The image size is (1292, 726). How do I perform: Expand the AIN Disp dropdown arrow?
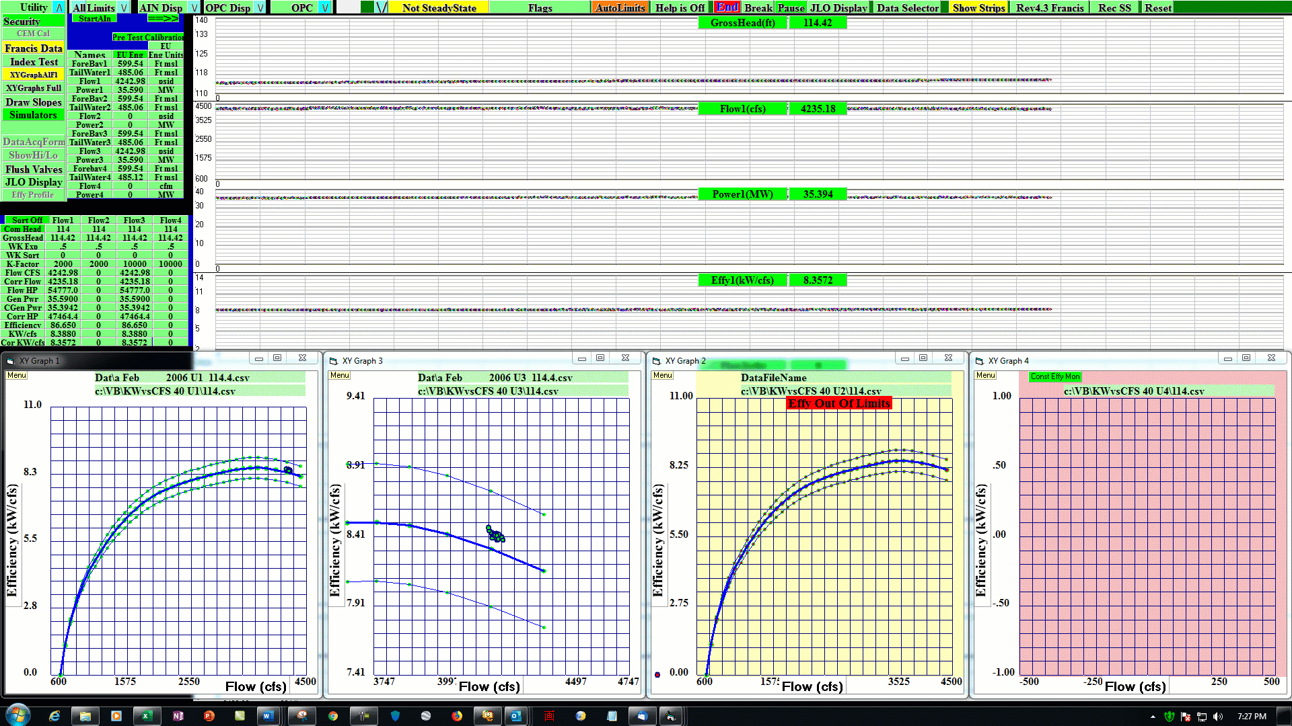[194, 7]
